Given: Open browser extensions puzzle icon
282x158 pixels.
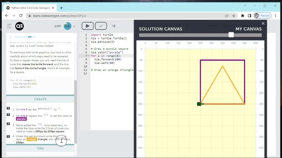Looking at the screenshot, I should (243, 16).
